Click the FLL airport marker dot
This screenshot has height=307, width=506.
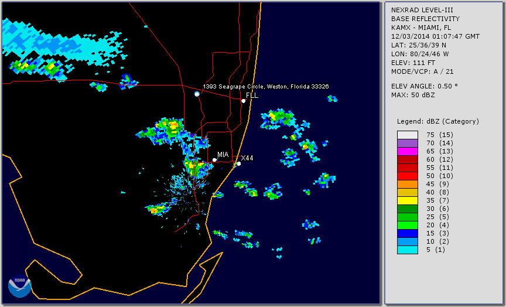(244, 101)
